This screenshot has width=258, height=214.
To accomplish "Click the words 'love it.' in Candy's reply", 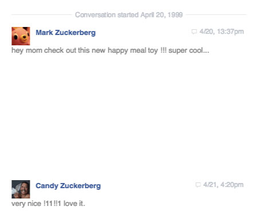I will point(74,204).
